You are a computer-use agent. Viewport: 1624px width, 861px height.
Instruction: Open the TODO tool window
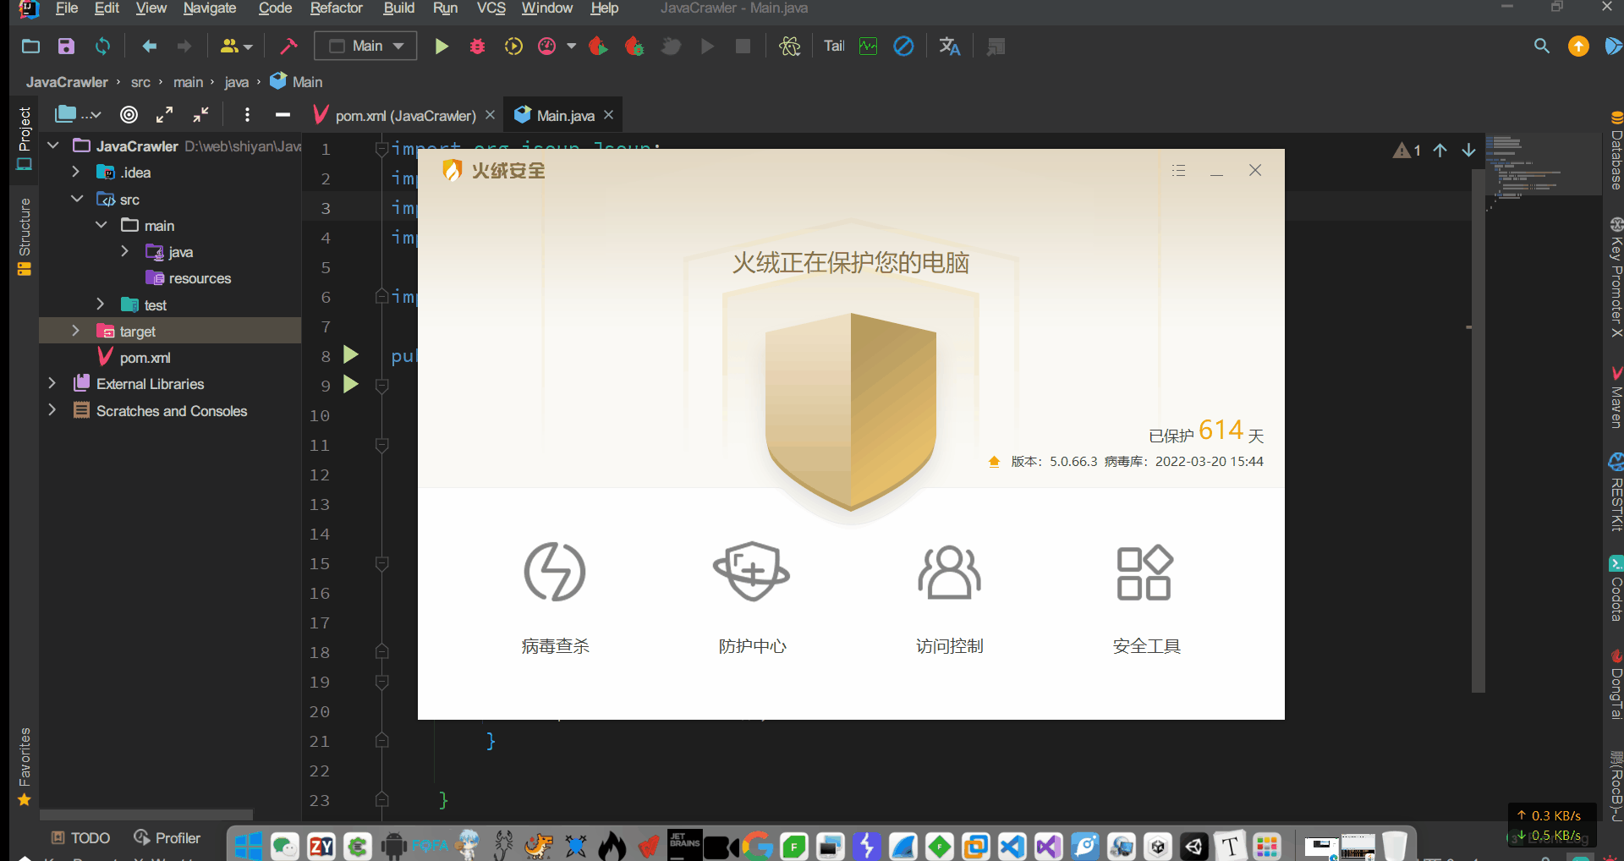(x=80, y=838)
